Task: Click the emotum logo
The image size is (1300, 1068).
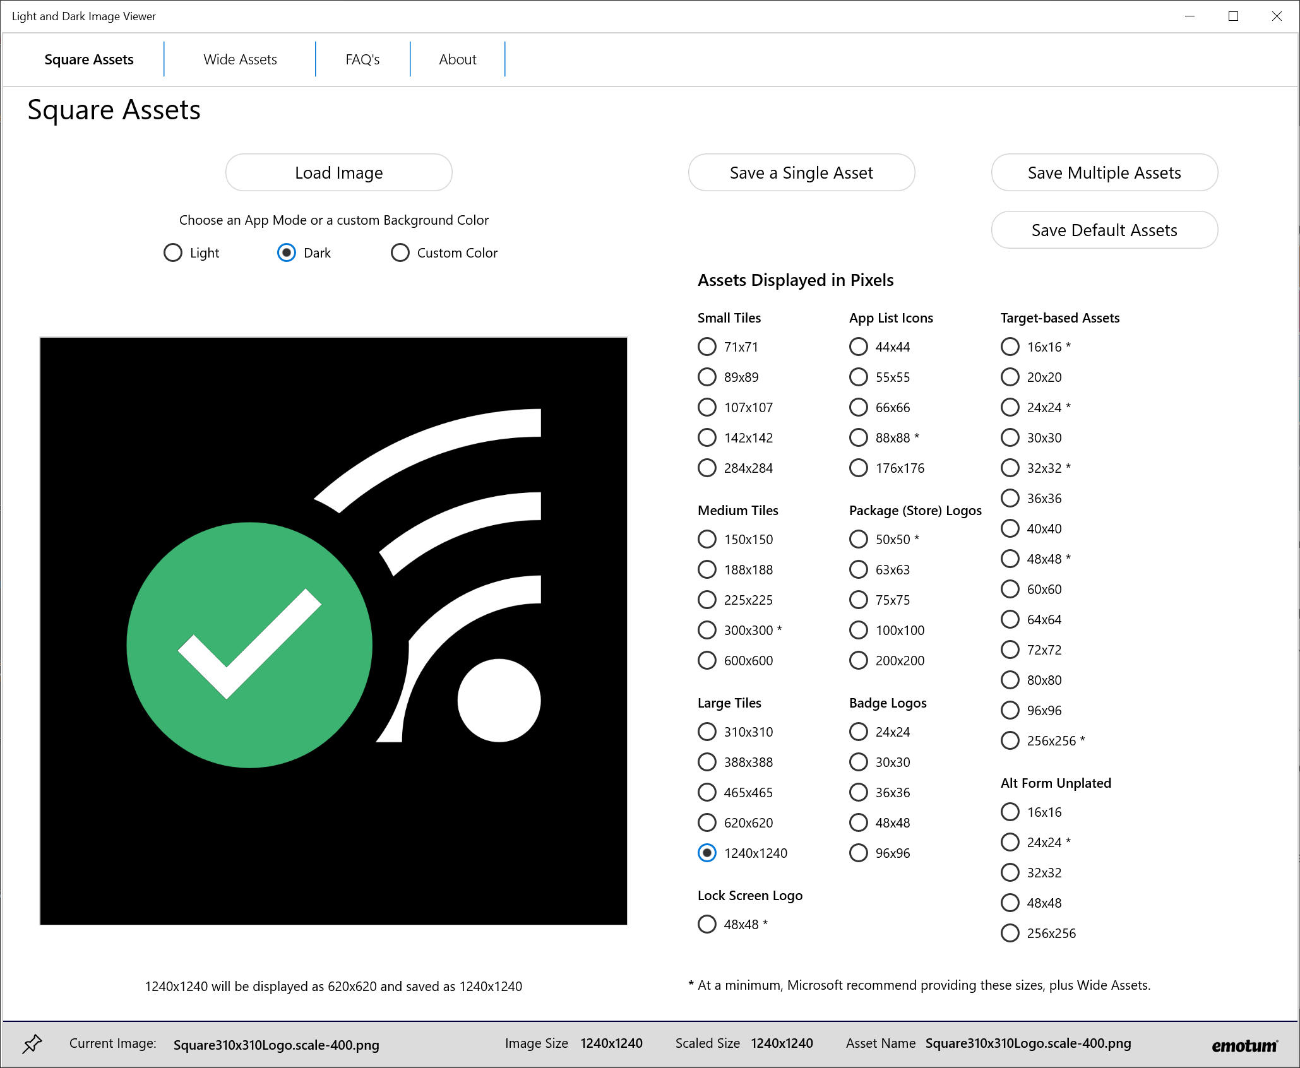Action: [x=1244, y=1046]
